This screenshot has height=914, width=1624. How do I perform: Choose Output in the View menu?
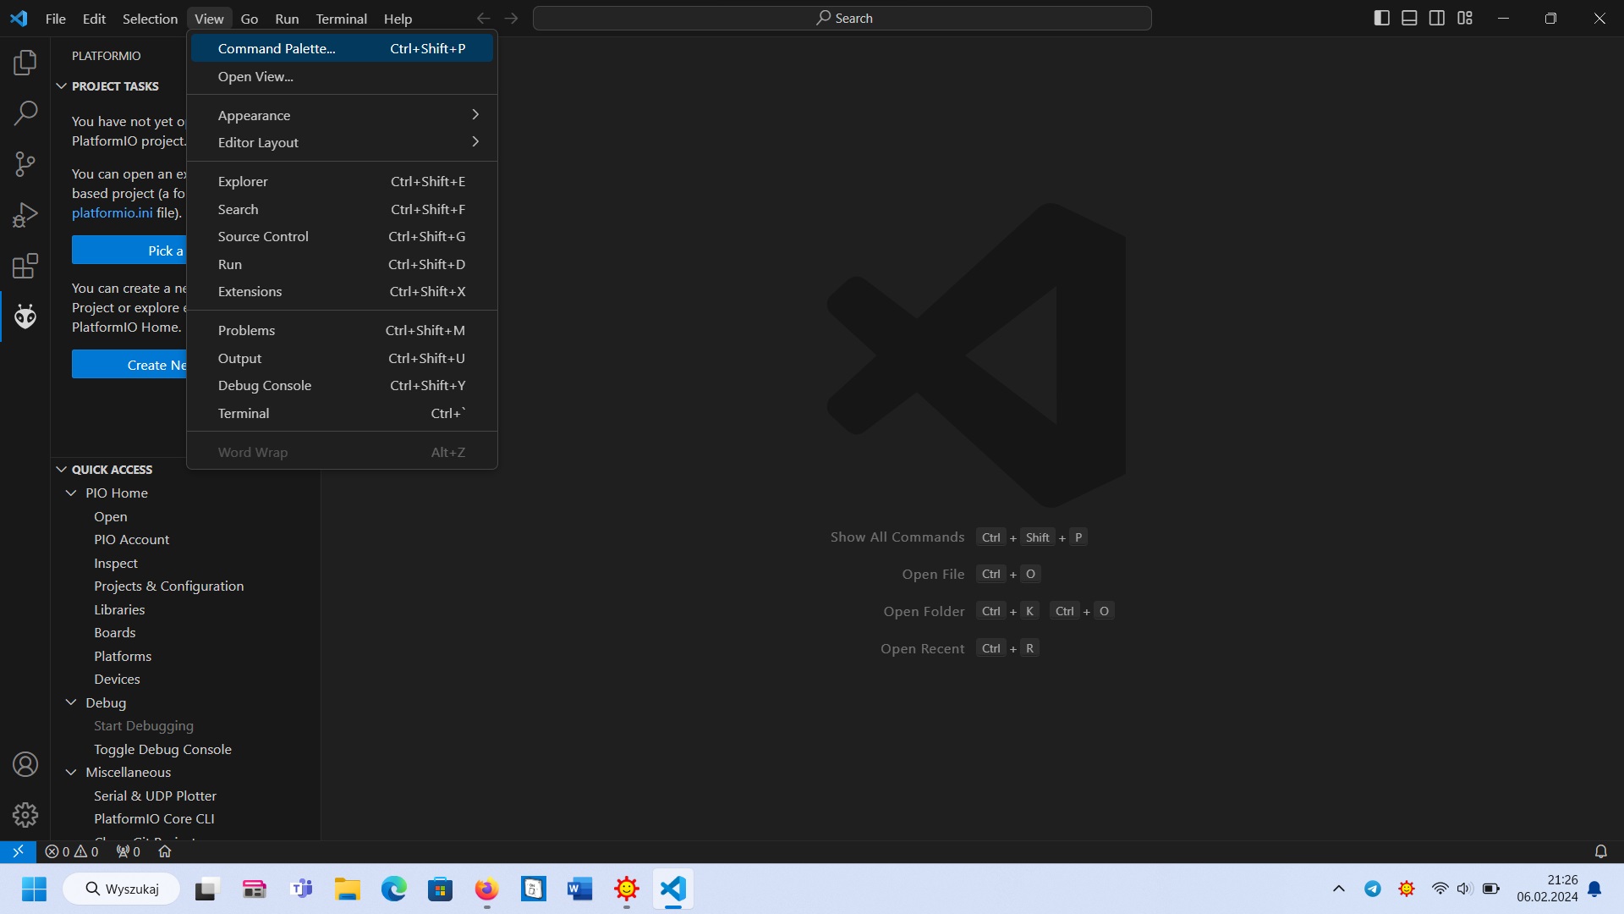click(x=342, y=358)
